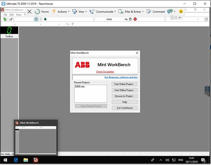Click the fullscreen arrows icon under the TeamViewer toolbar
This screenshot has height=165, width=211.
(176, 17)
